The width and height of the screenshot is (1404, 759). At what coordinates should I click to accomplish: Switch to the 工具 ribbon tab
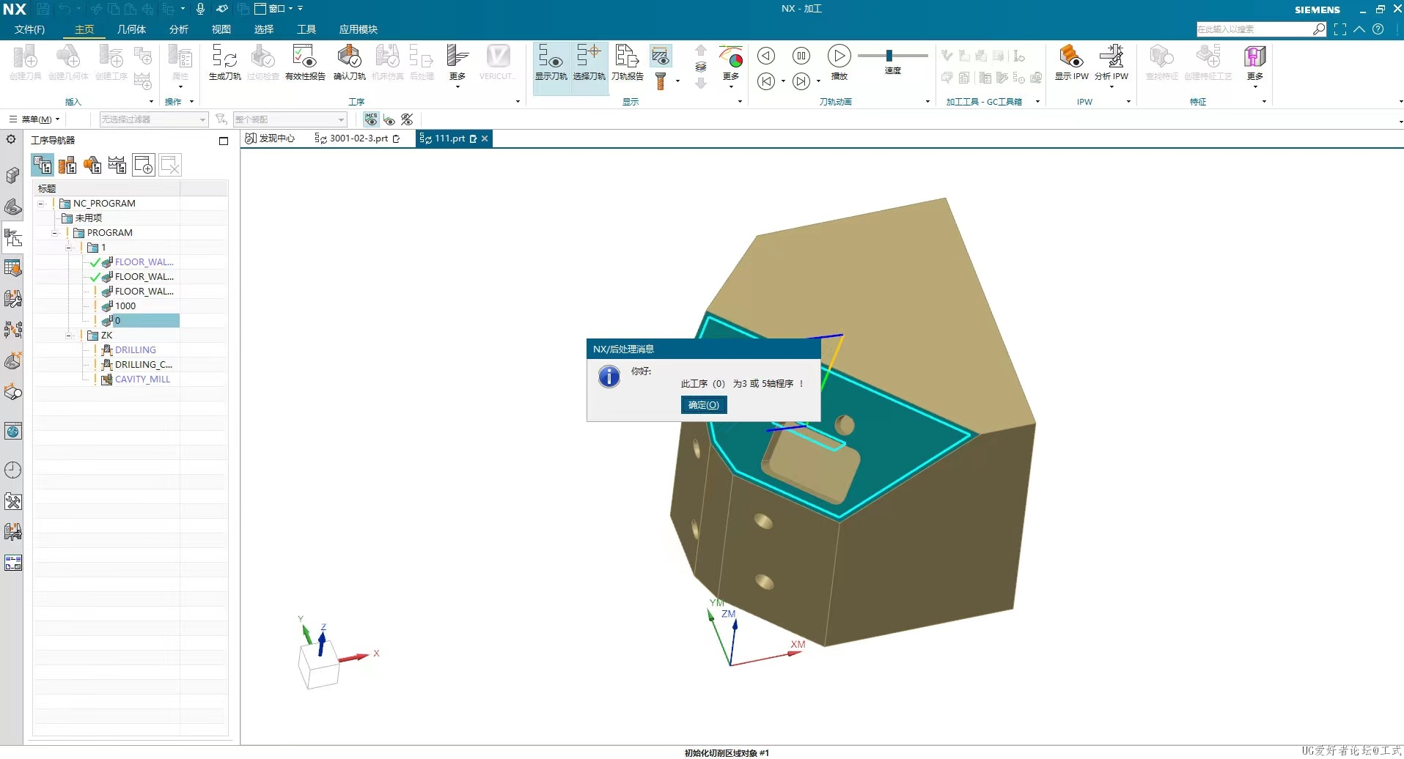[306, 29]
